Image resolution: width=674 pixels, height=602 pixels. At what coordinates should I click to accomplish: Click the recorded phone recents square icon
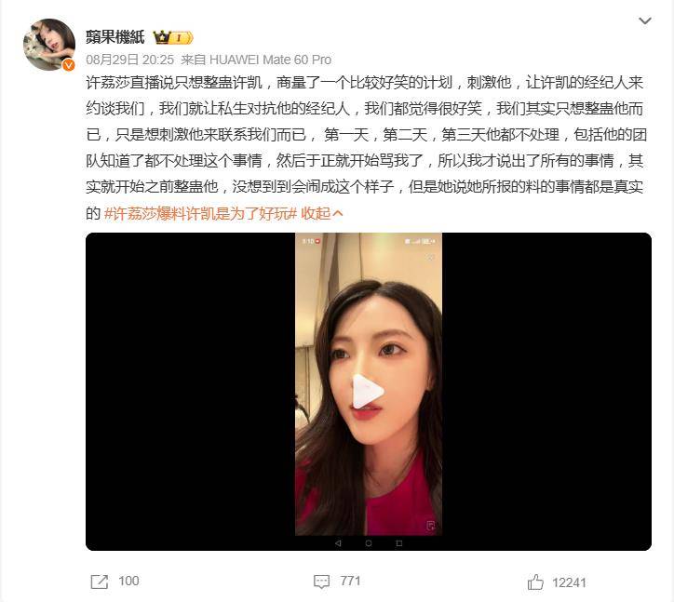(x=398, y=543)
